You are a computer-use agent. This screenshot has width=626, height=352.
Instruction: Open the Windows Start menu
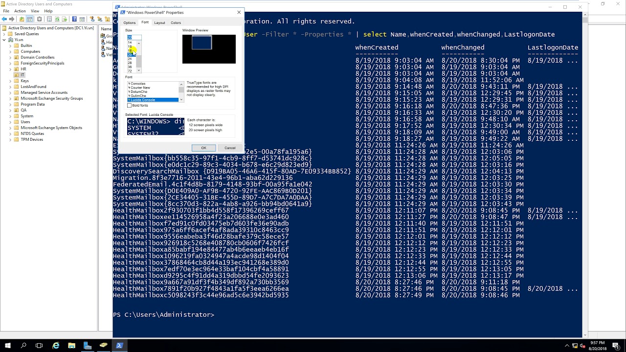[8, 345]
